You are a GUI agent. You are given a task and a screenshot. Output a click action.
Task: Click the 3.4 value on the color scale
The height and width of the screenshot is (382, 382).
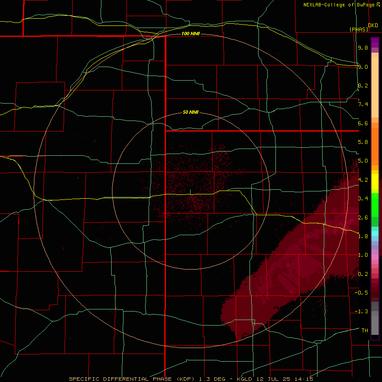[363, 199]
